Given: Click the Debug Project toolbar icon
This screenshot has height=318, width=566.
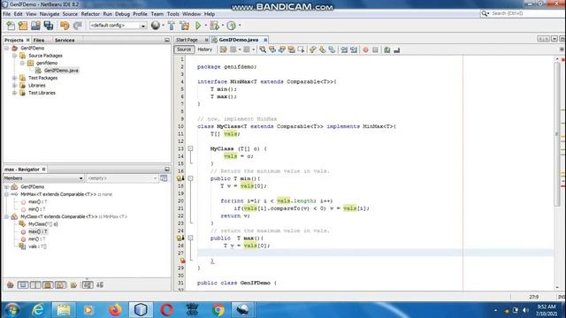Looking at the screenshot, I should pos(214,26).
